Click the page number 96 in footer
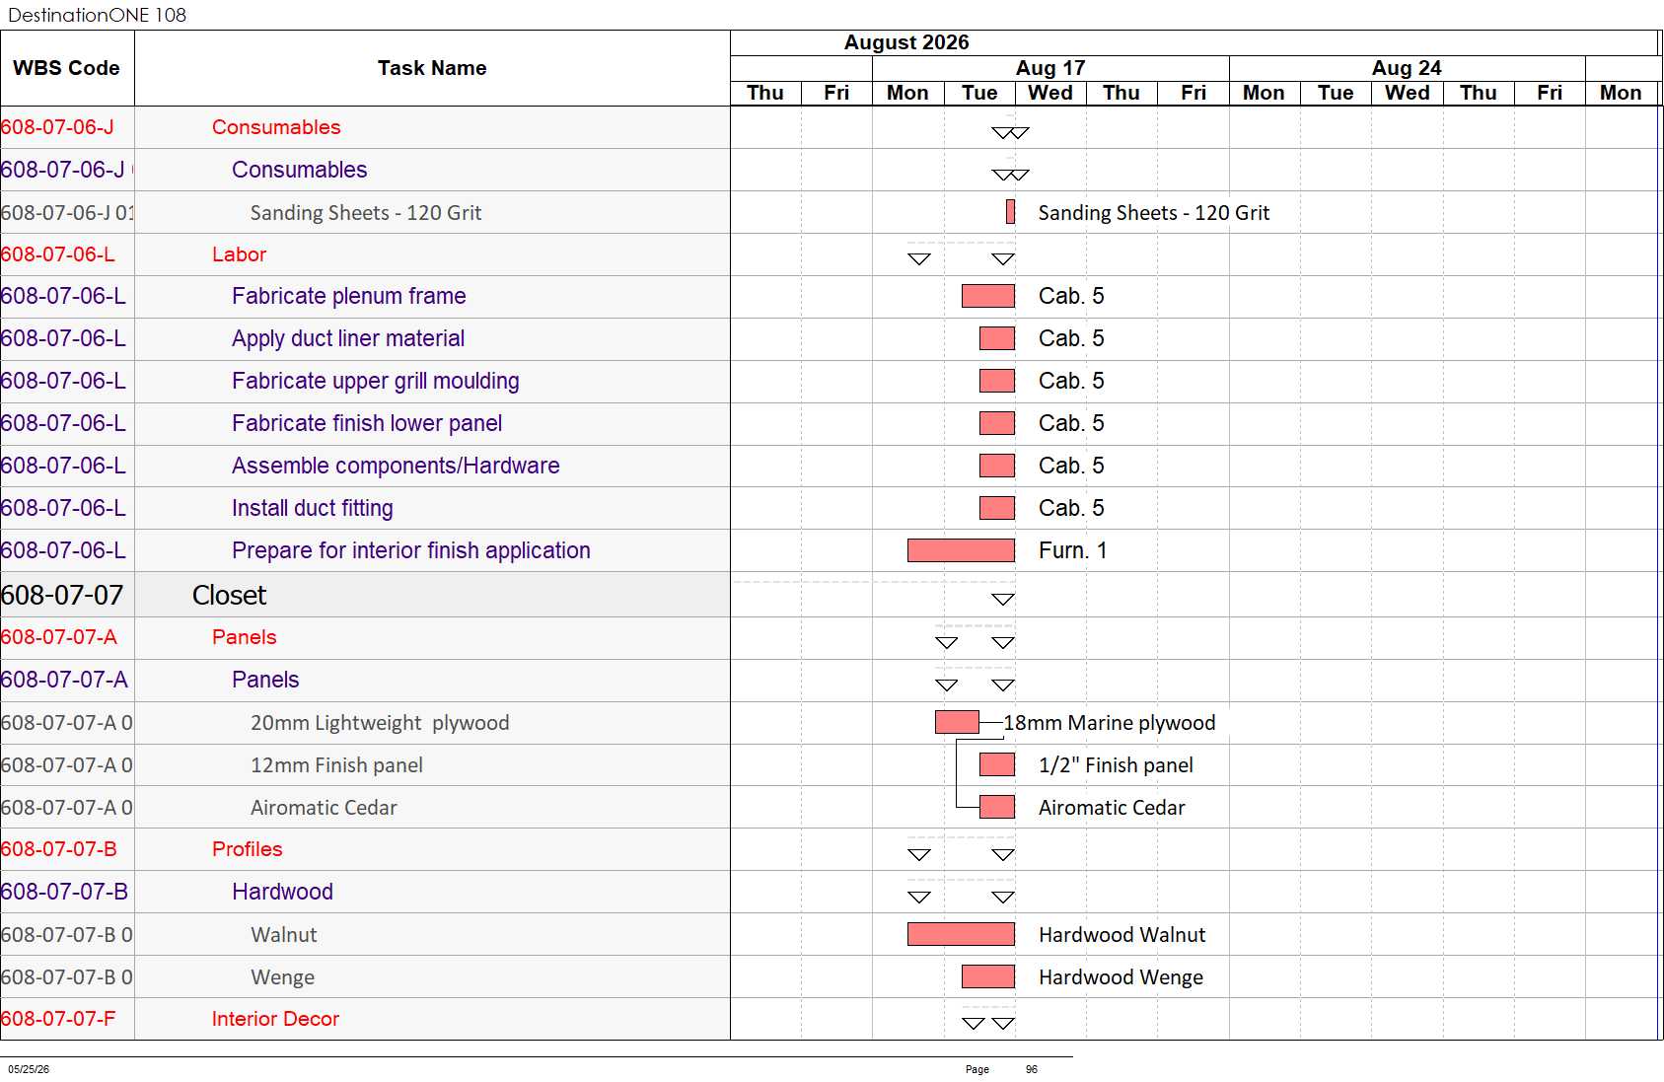The image size is (1664, 1082). [1032, 1069]
